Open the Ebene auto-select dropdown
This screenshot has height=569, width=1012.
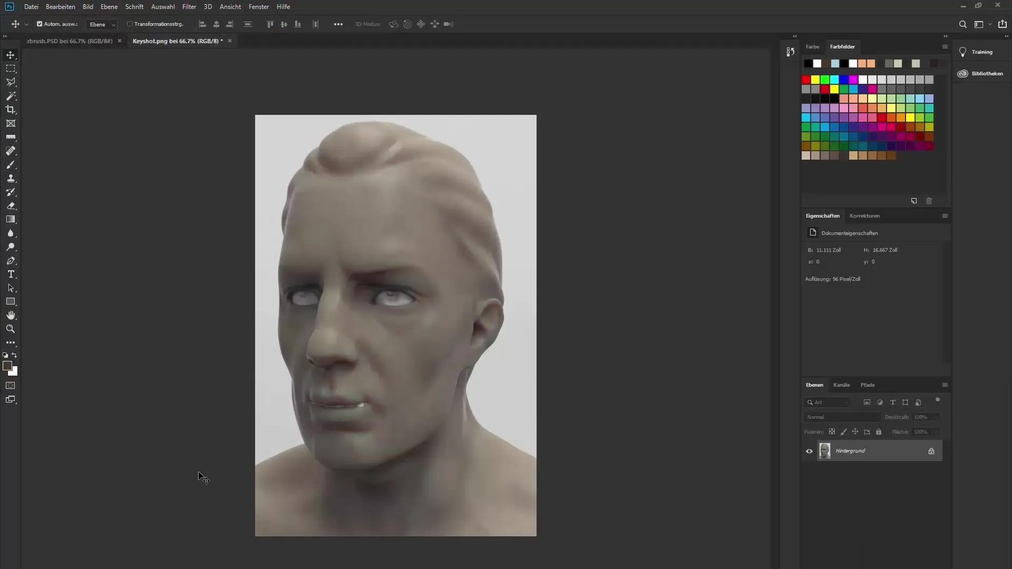(102, 24)
